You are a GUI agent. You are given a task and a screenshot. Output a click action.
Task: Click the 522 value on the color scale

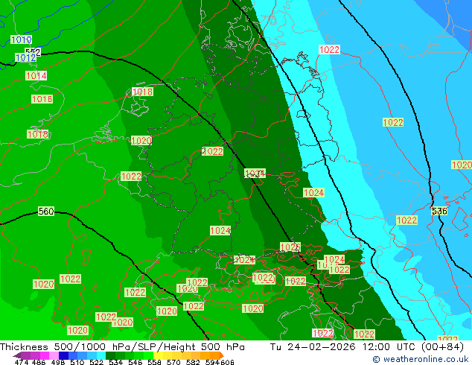tap(95, 362)
